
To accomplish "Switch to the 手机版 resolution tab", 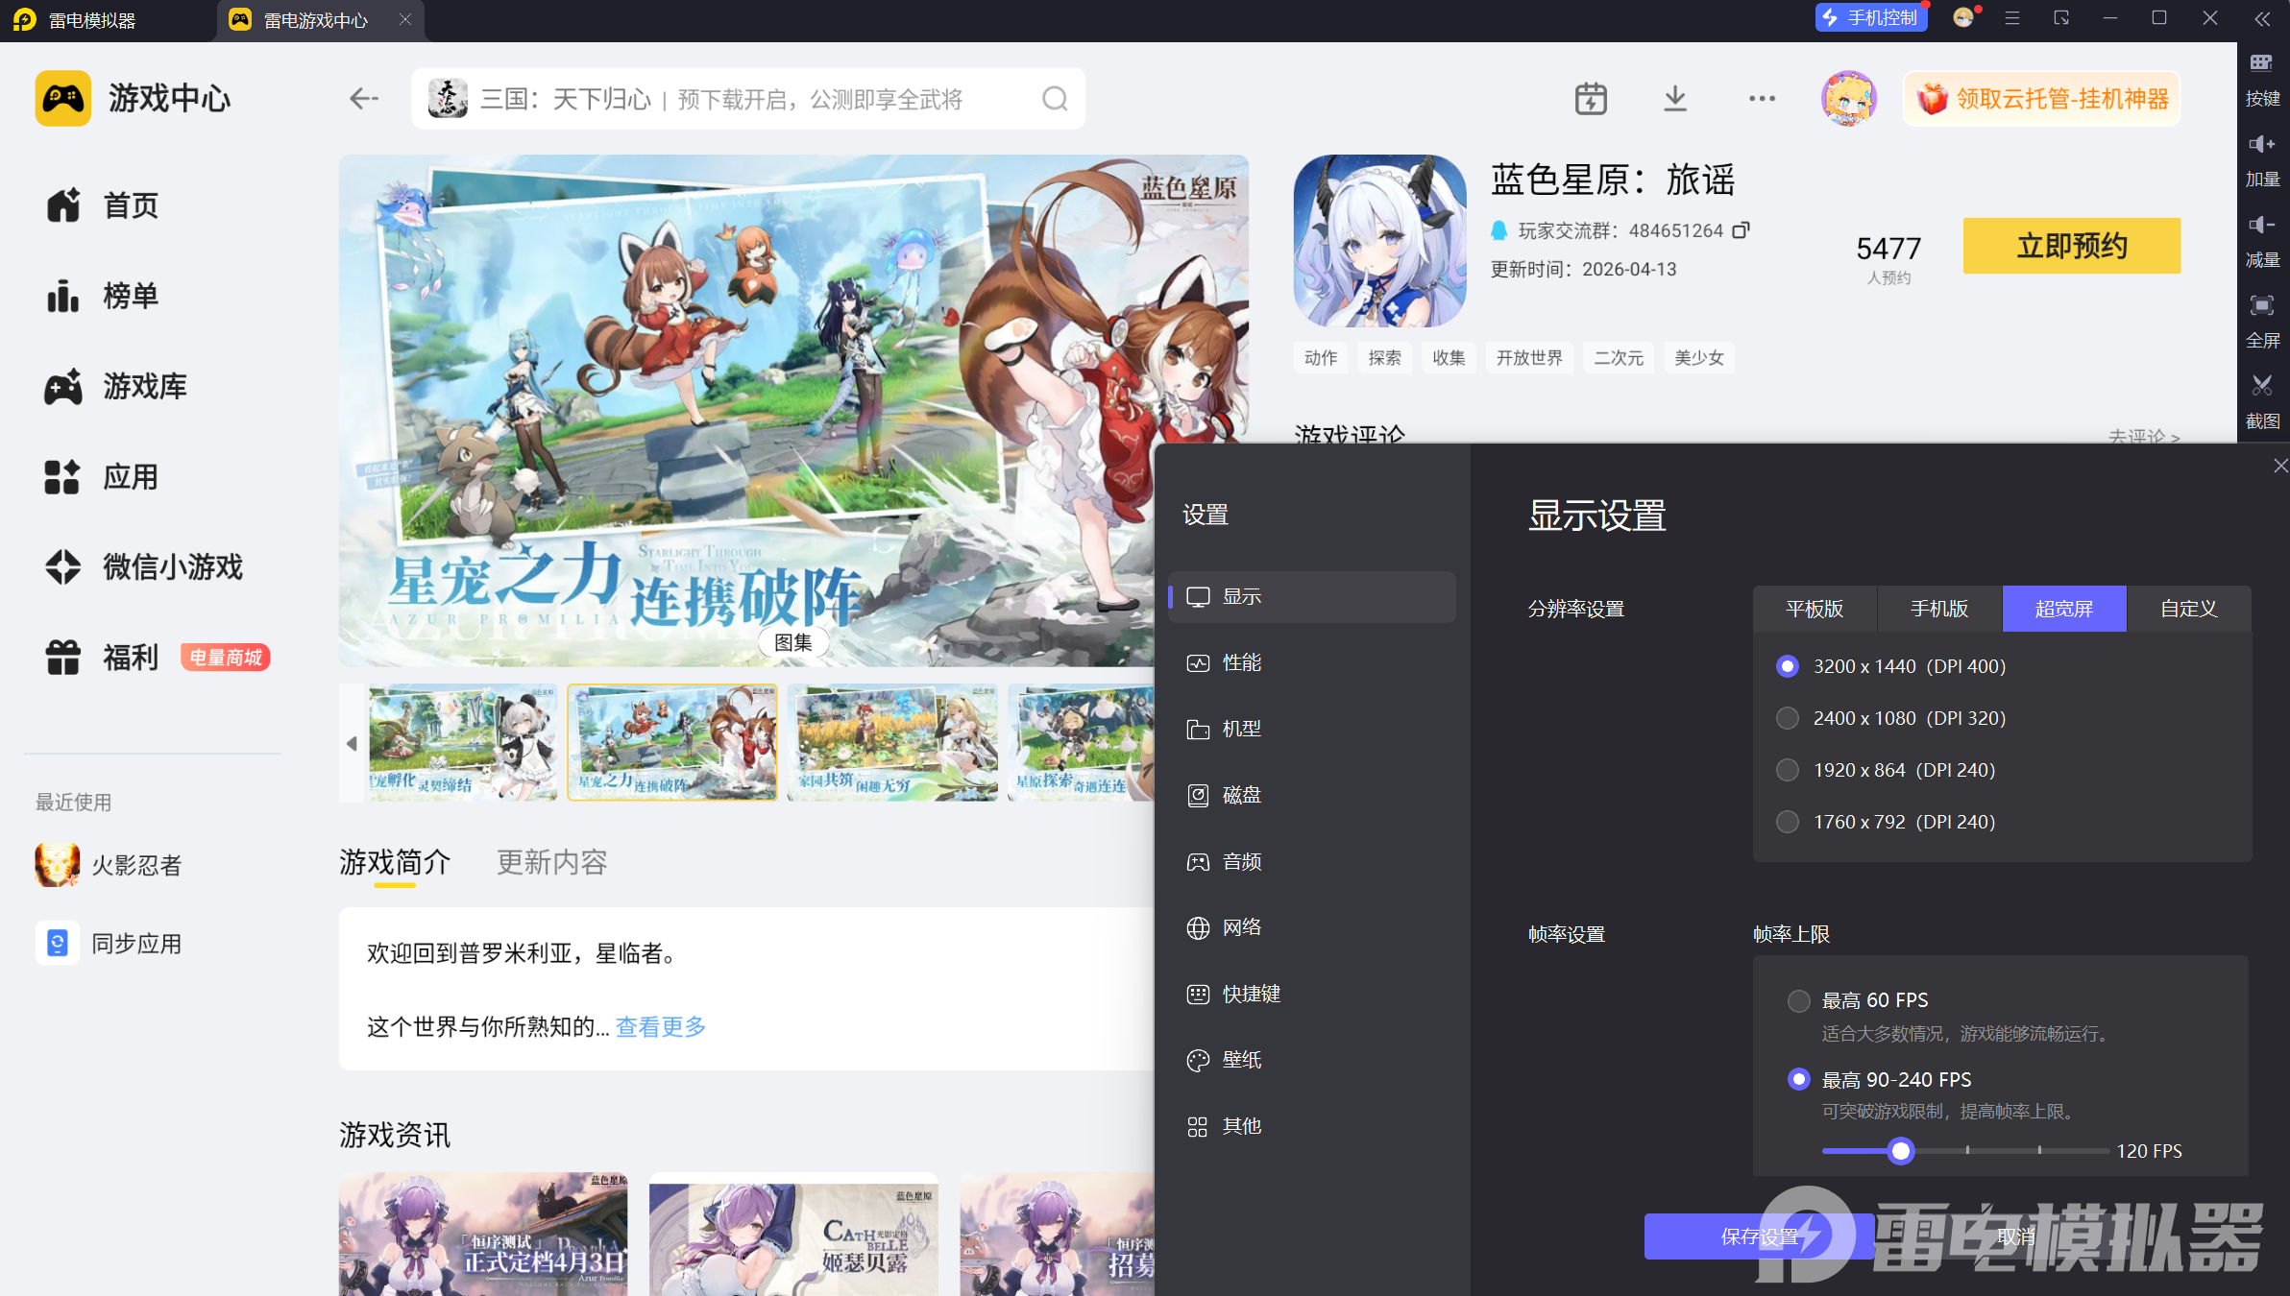I will pyautogui.click(x=1939, y=609).
